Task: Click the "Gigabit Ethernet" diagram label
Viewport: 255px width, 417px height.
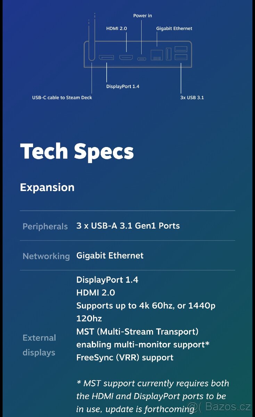Action: [174, 28]
